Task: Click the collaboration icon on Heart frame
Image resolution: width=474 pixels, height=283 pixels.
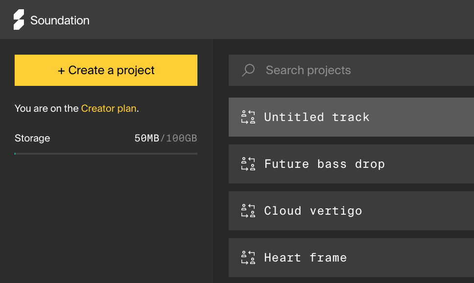Action: point(248,258)
